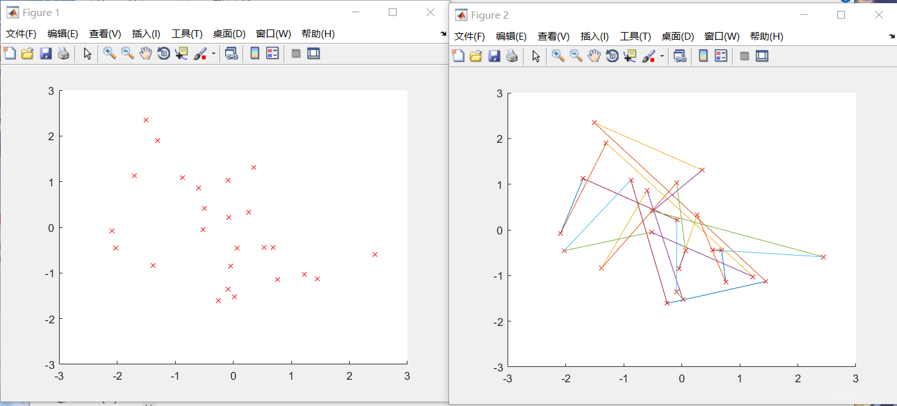Image resolution: width=897 pixels, height=406 pixels.
Task: Pick the Data Cursor tool in Figure 1
Action: (x=182, y=54)
